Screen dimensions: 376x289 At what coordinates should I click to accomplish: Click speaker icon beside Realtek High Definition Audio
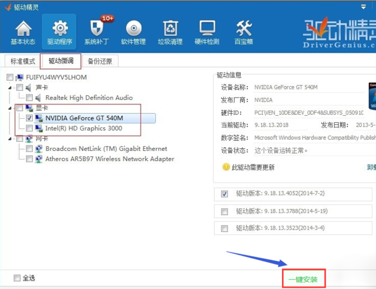coord(38,98)
